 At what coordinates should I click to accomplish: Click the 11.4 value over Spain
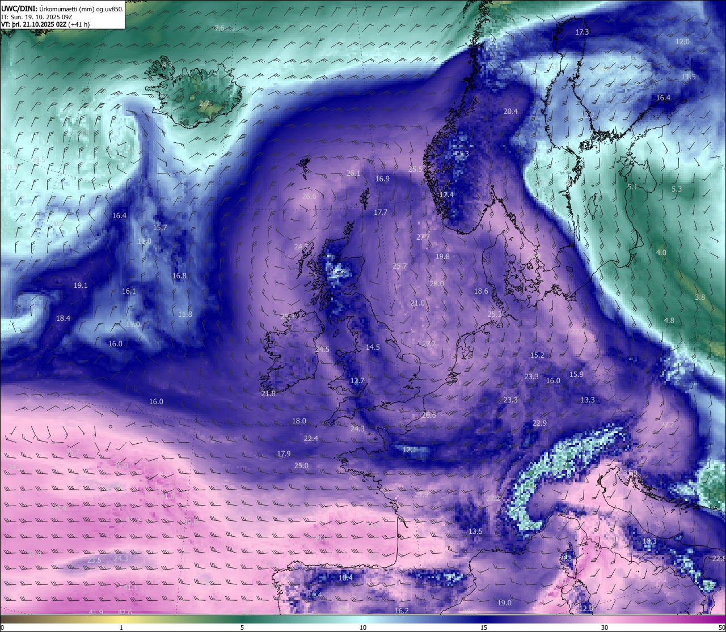click(314, 595)
